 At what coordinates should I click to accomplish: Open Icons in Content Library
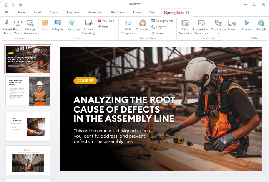click(x=157, y=33)
